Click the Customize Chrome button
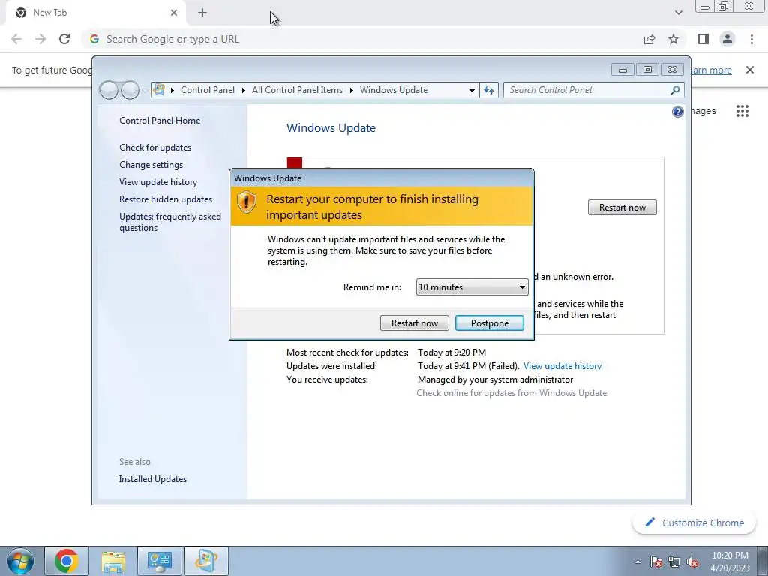 [694, 523]
